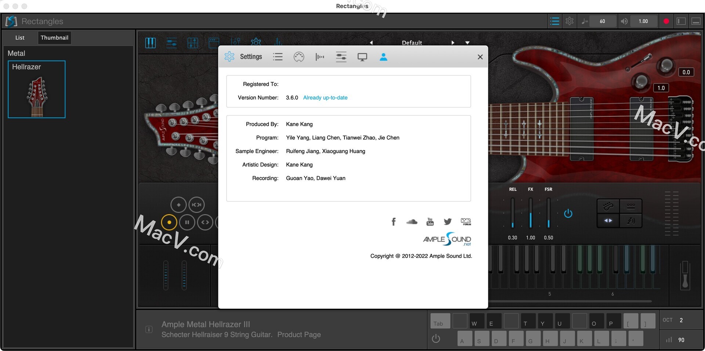Image resolution: width=705 pixels, height=351 pixels.
Task: Open the monitor display settings tab
Action: (362, 57)
